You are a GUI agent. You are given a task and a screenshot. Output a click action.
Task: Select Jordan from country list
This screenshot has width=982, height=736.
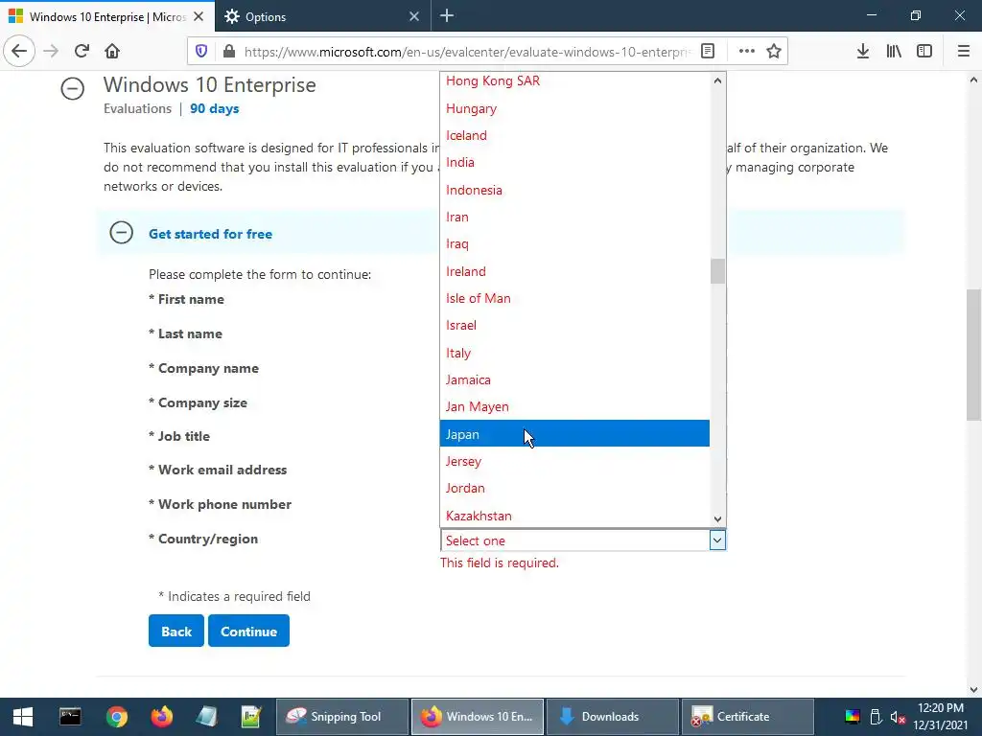(574, 488)
